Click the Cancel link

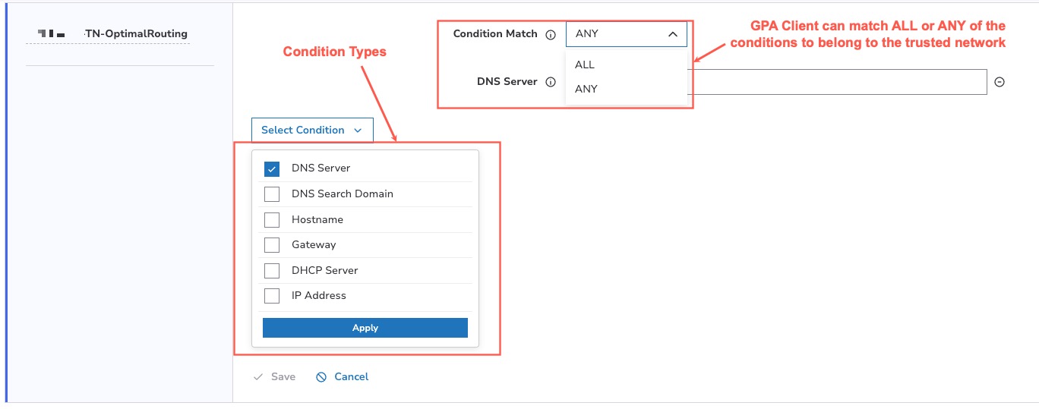(x=352, y=377)
